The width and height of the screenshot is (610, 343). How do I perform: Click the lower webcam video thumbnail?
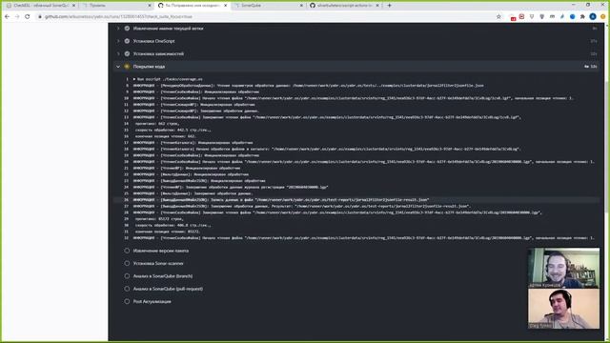pyautogui.click(x=563, y=309)
